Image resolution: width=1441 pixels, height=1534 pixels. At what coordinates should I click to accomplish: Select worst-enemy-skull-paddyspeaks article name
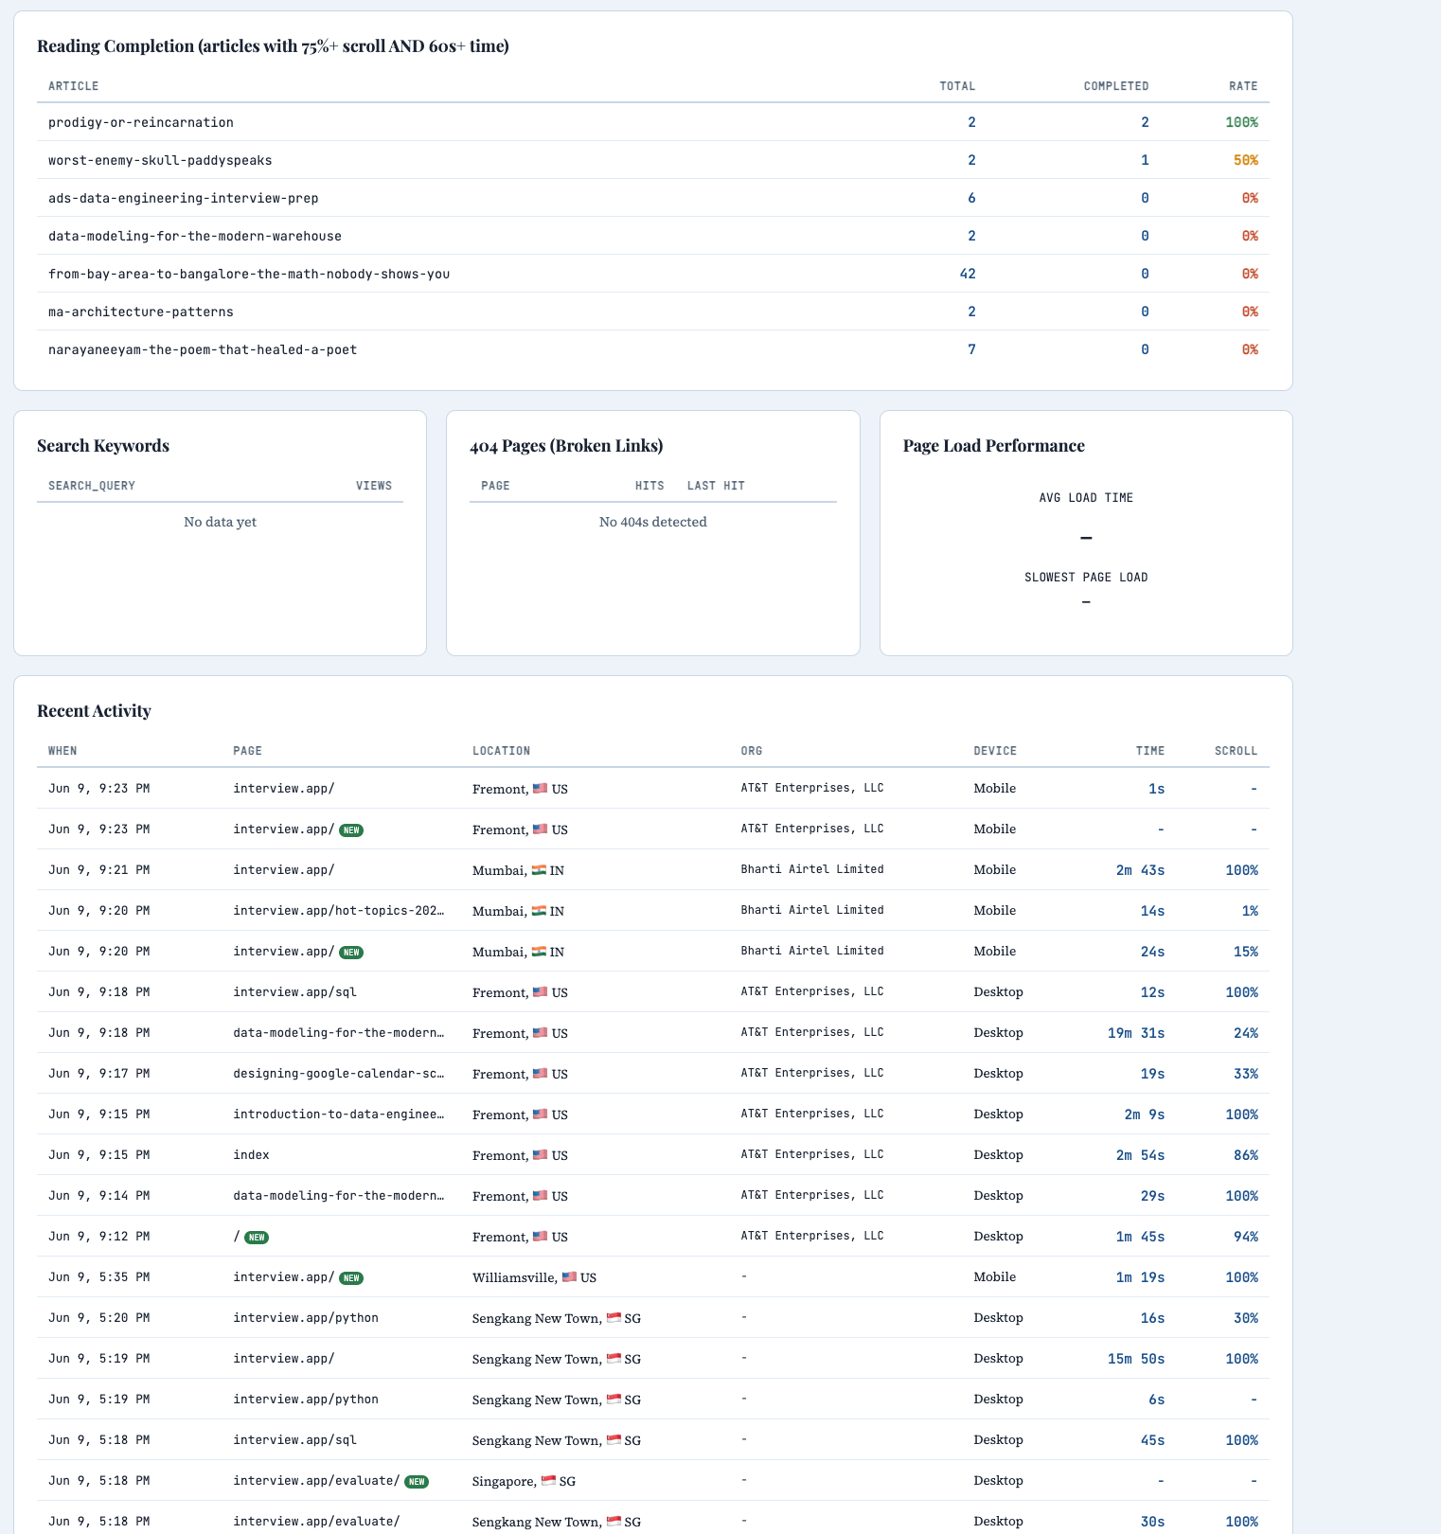[x=160, y=160]
